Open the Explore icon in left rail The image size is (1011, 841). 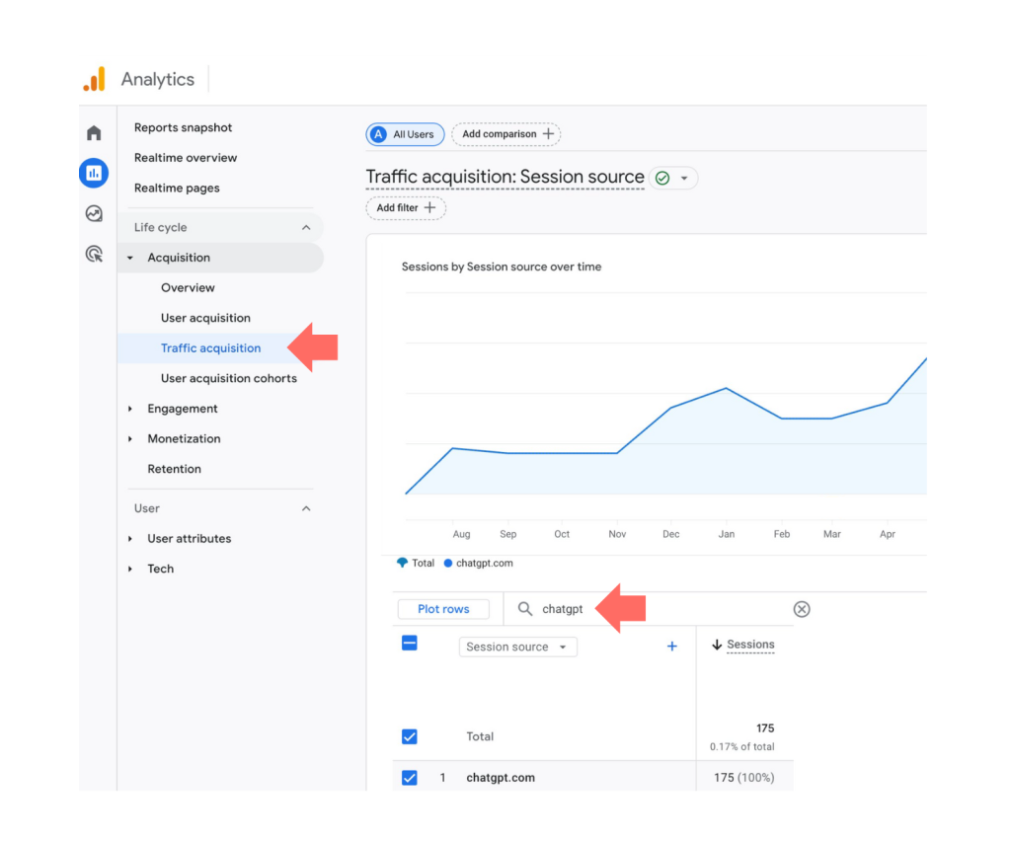click(94, 213)
